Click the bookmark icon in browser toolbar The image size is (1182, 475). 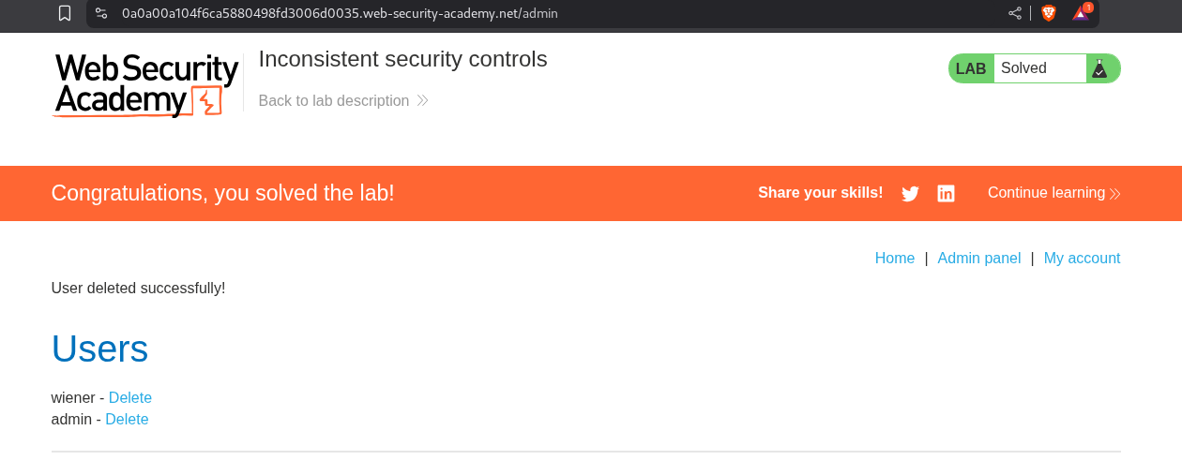(65, 13)
